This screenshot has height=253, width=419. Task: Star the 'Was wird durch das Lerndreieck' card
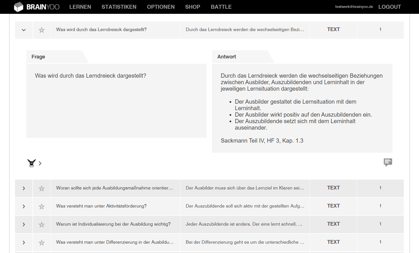[x=42, y=30]
